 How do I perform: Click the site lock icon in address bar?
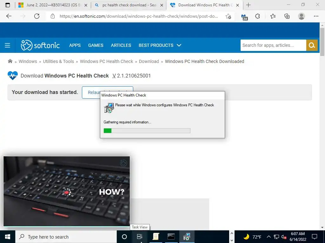(x=53, y=16)
